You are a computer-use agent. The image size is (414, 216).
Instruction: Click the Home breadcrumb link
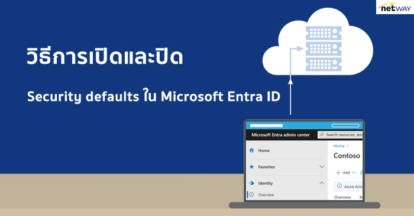pyautogui.click(x=339, y=146)
